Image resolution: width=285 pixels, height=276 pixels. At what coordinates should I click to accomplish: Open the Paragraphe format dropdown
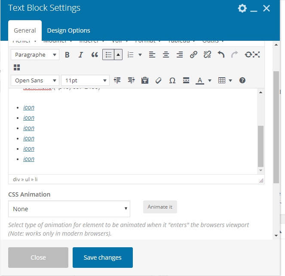coord(35,55)
